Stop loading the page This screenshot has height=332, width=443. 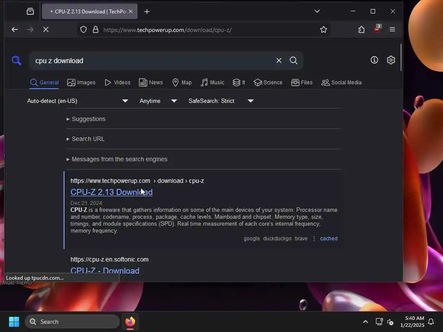point(46,30)
